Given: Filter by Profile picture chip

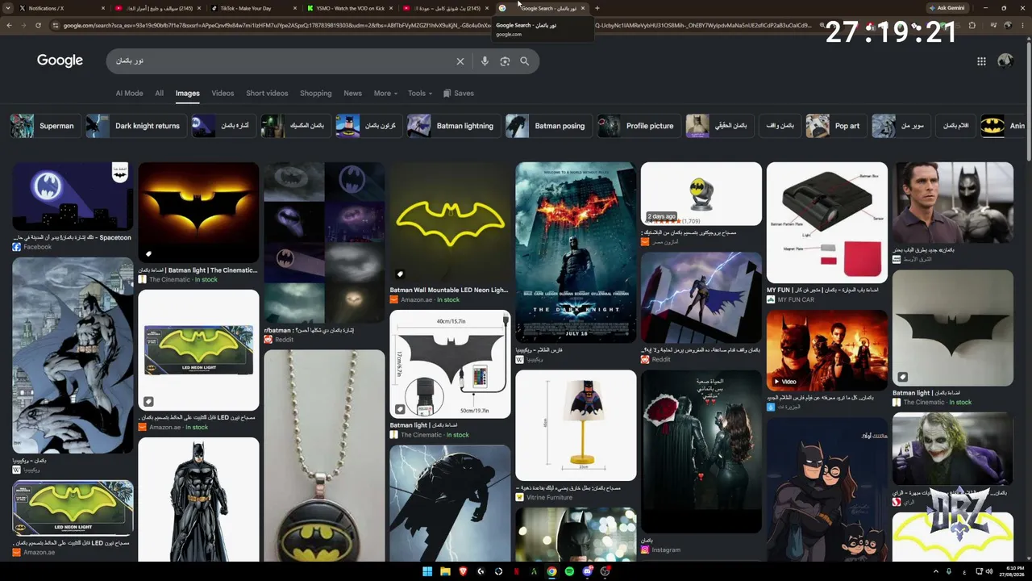Looking at the screenshot, I should coord(638,126).
